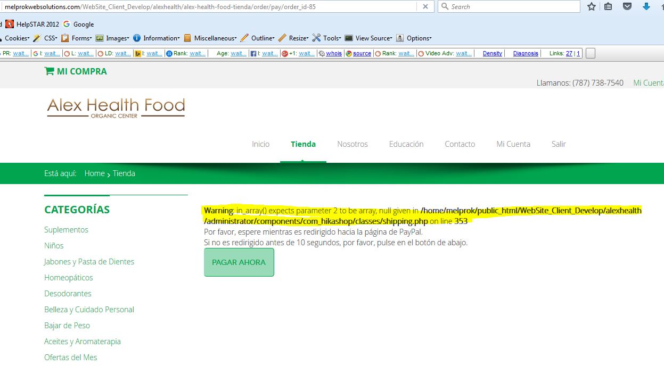
Task: Expand the Information dropdown
Action: click(x=157, y=38)
